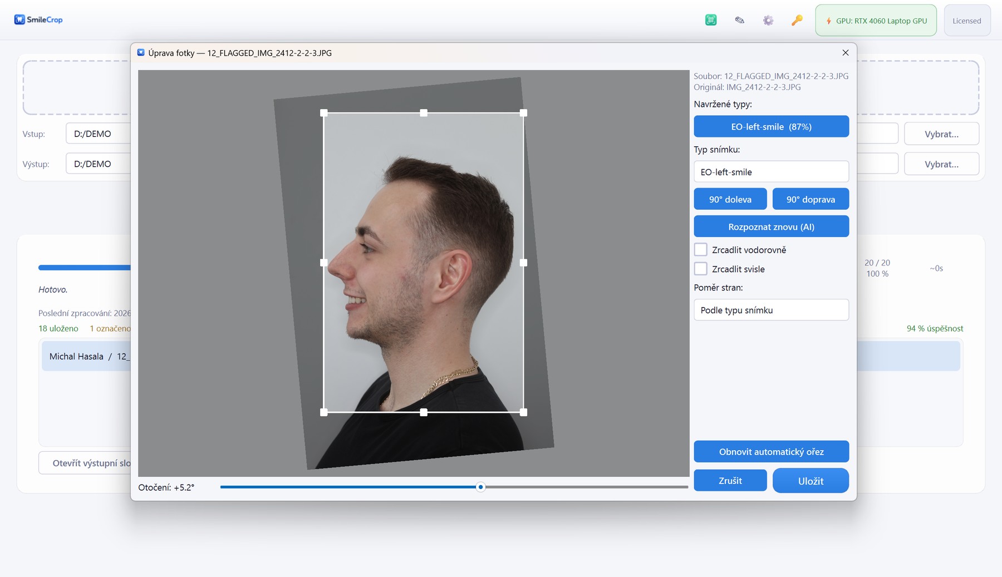Viewport: 1002px width, 577px height.
Task: Click bottom-left crop handle
Action: (x=324, y=412)
